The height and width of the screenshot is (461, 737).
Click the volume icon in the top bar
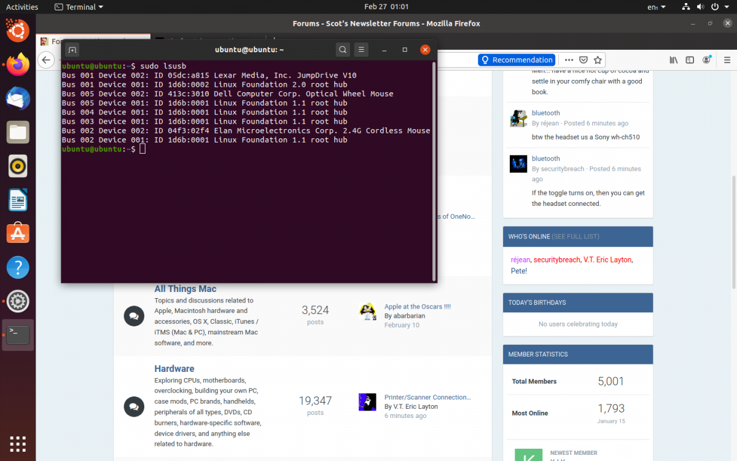coord(702,7)
